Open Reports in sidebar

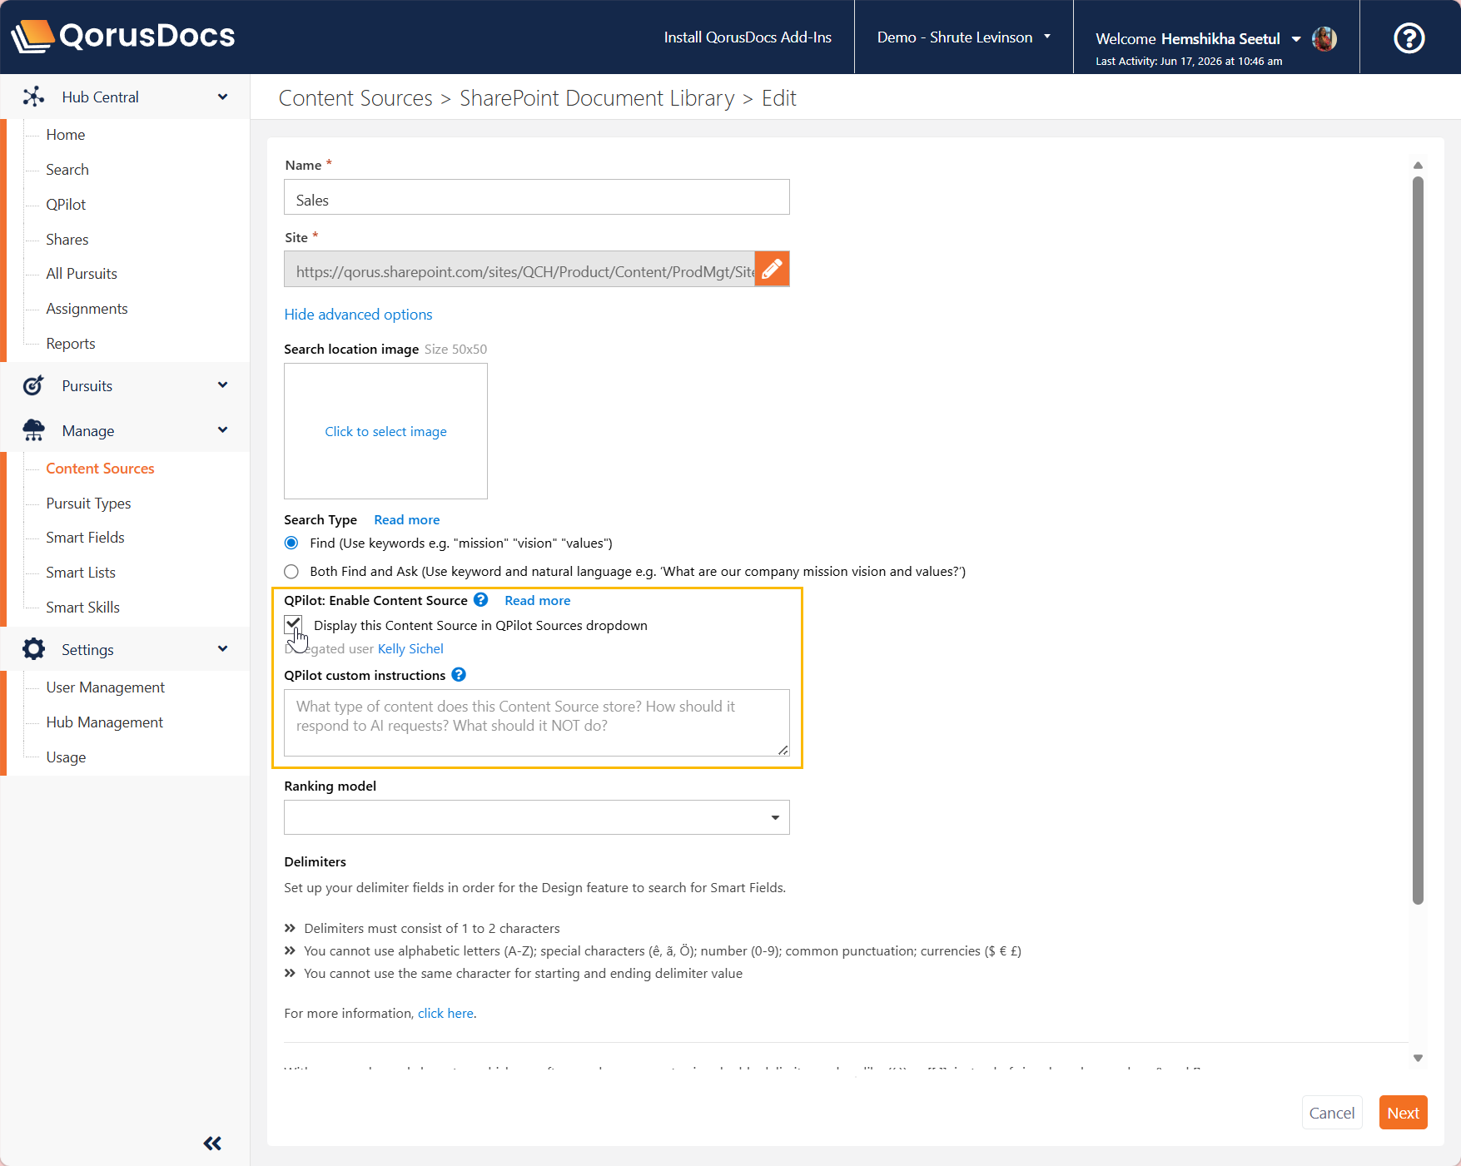click(71, 344)
